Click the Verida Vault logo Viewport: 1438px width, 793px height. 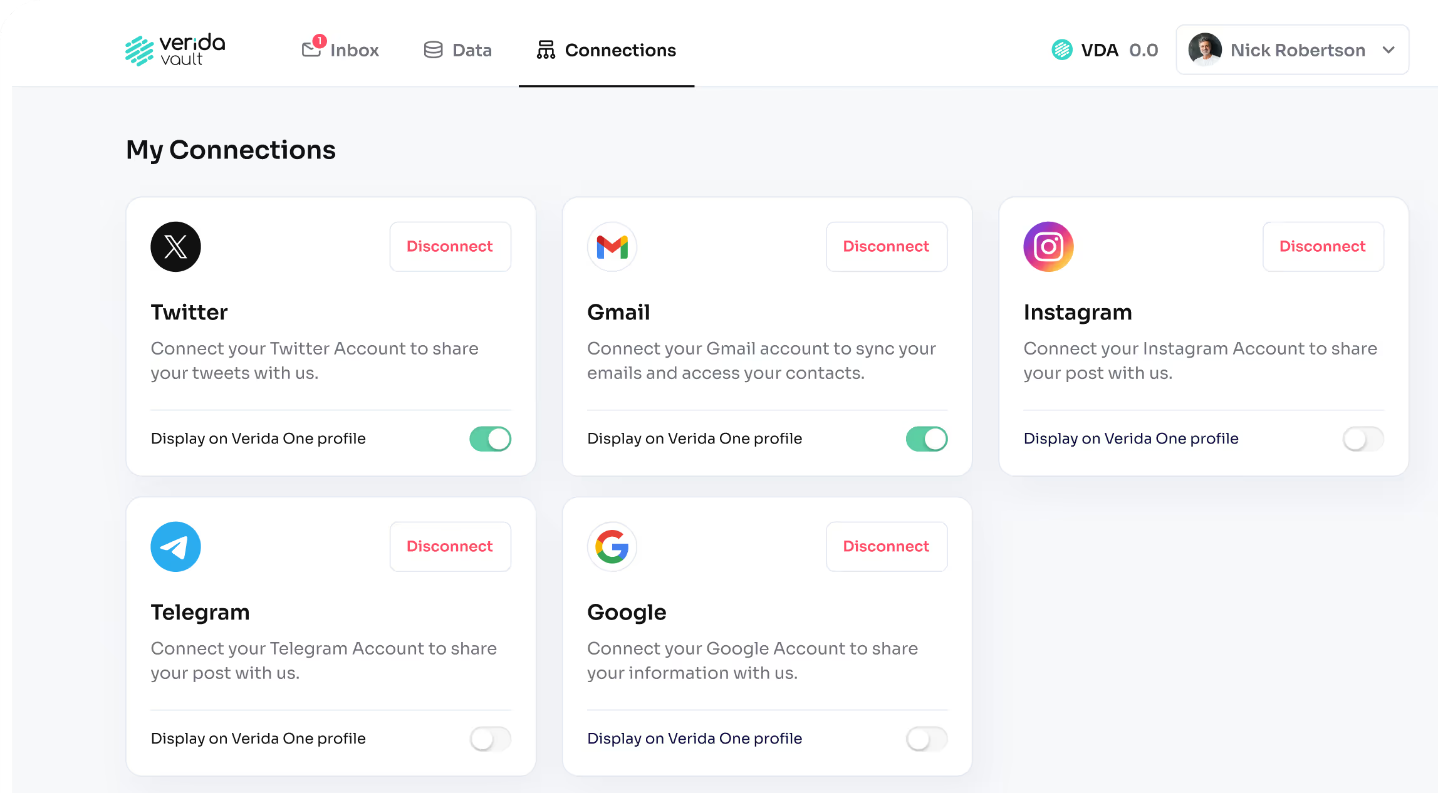pos(175,50)
